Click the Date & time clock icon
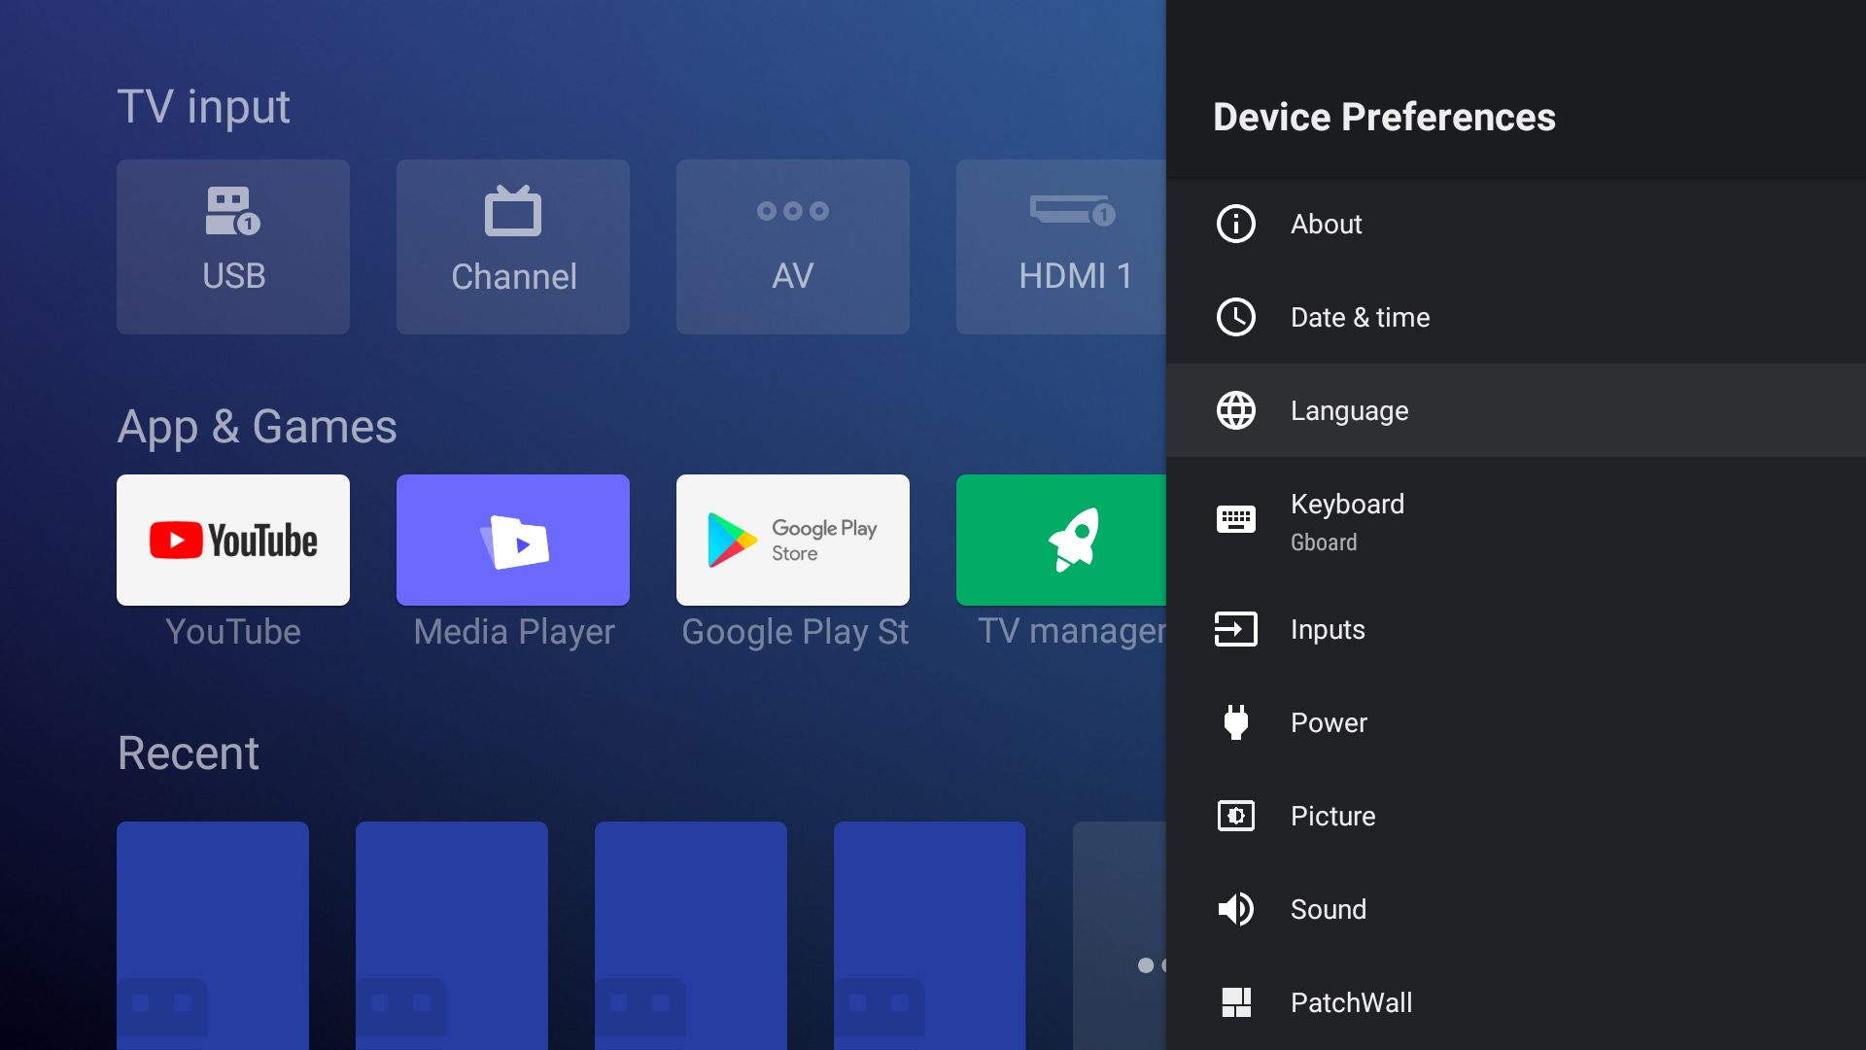1866x1050 pixels. click(1235, 317)
